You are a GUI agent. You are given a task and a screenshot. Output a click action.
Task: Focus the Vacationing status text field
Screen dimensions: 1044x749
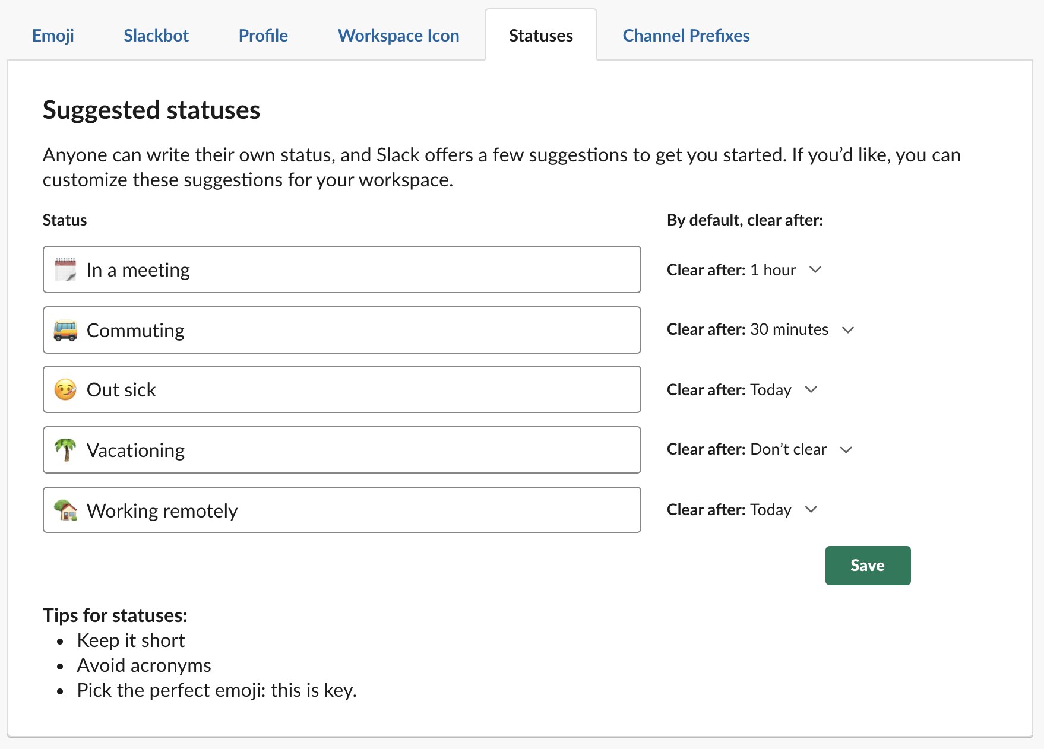pos(356,450)
